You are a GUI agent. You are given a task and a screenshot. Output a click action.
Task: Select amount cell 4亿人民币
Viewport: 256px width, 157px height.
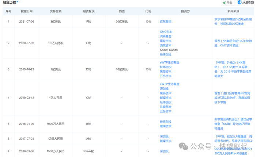coord(56,97)
